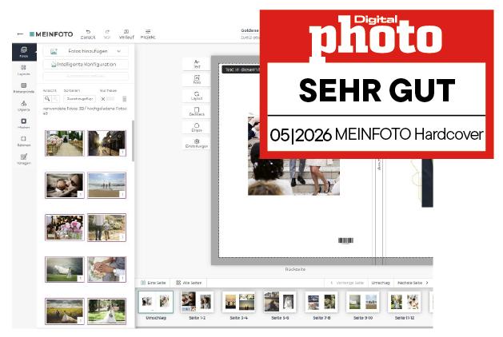The height and width of the screenshot is (337, 503).
Task: Go back using the left arrow beside MEINFOTO
Action: coord(20,34)
